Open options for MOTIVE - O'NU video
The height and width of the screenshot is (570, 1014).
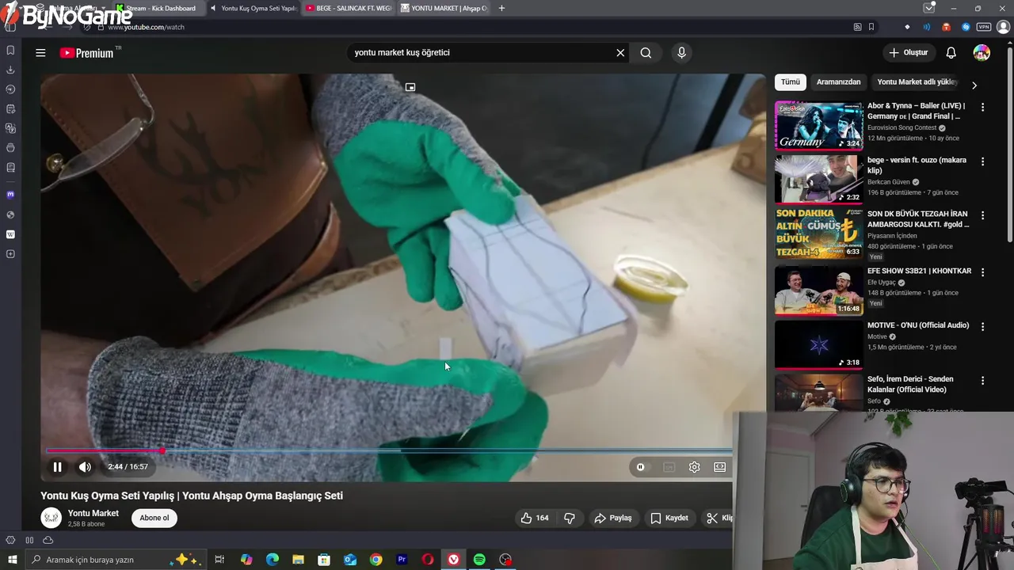(982, 325)
